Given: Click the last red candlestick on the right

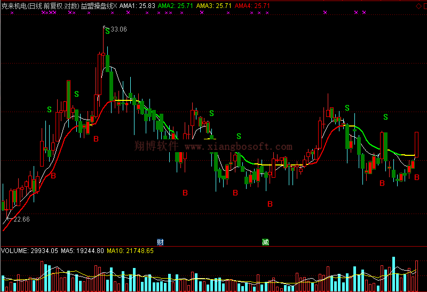Looking at the screenshot, I should [x=417, y=145].
